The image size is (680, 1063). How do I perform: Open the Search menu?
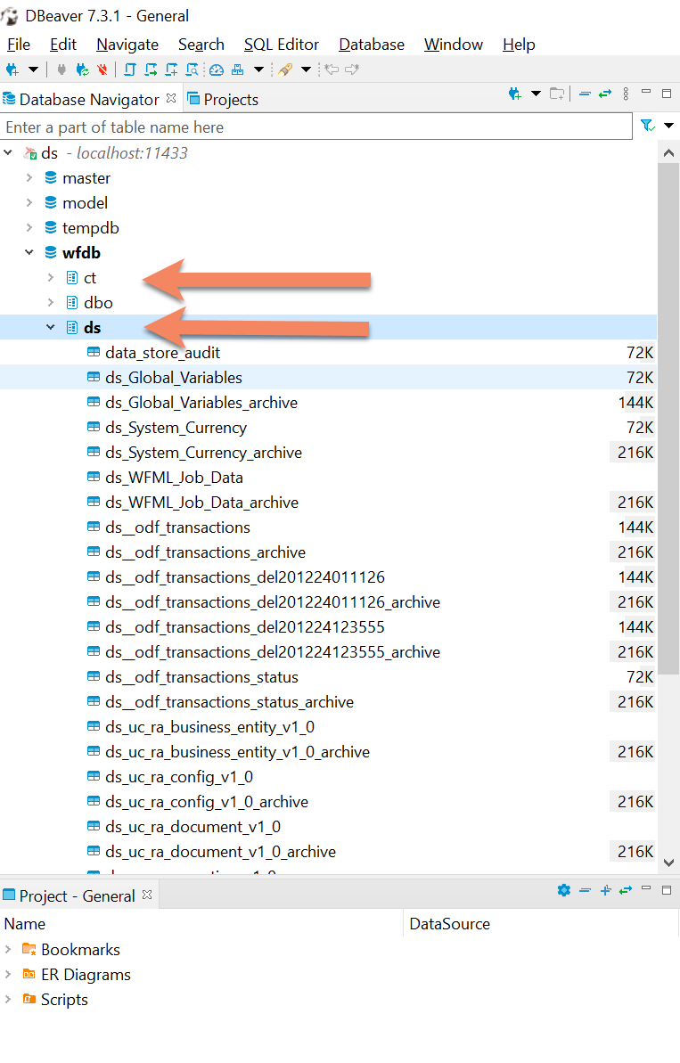pos(201,45)
